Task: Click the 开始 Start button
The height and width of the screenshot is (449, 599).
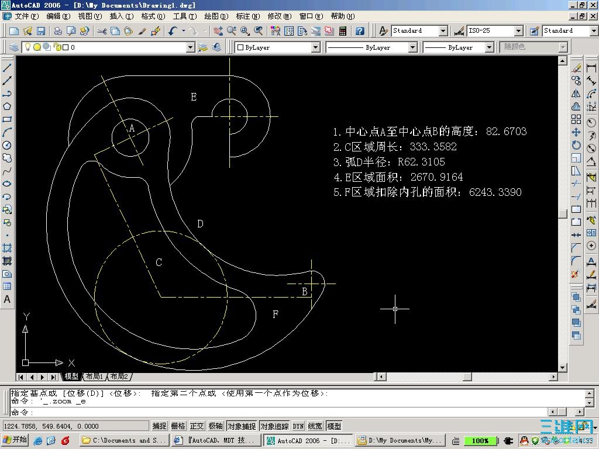Action: (15, 440)
